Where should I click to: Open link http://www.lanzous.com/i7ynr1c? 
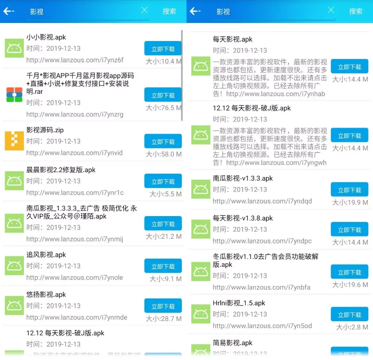pyautogui.click(x=75, y=193)
